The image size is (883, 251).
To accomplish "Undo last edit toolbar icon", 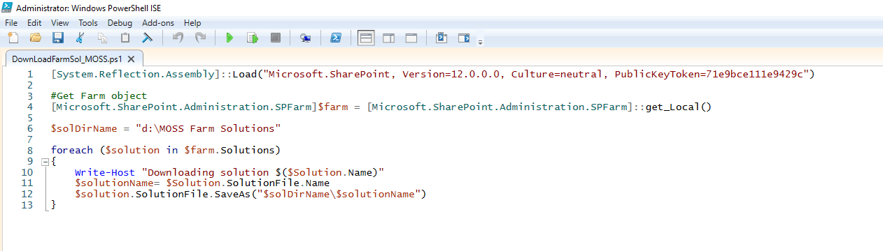I will pyautogui.click(x=178, y=38).
